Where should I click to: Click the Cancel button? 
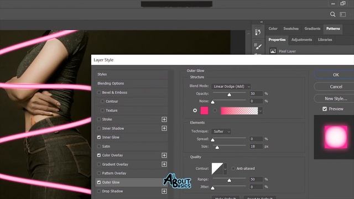335,87
